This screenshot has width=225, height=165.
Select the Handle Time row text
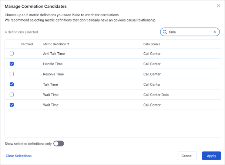coord(53,64)
